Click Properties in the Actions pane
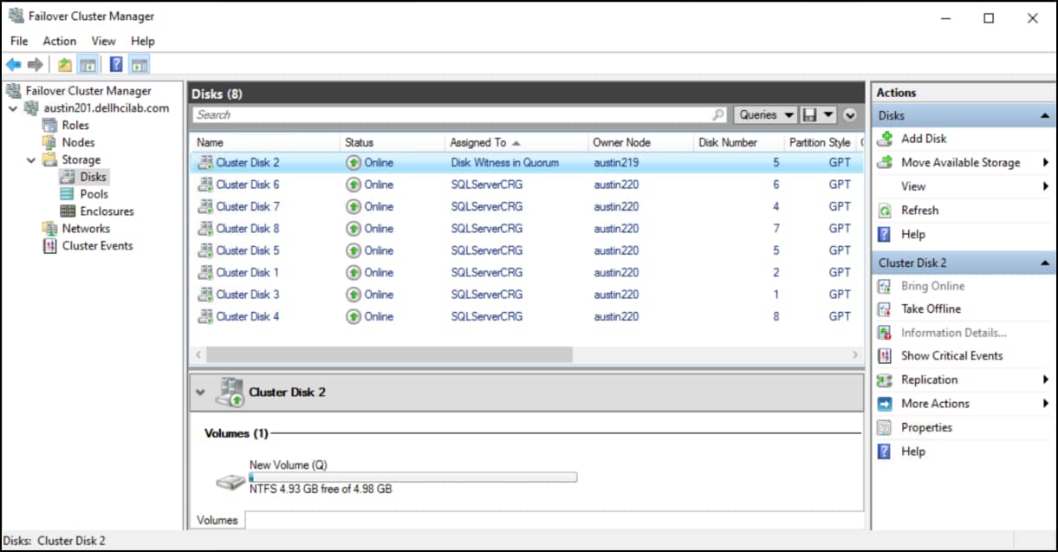The width and height of the screenshot is (1058, 552). click(x=926, y=428)
